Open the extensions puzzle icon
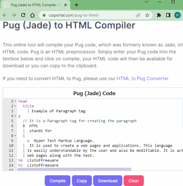The height and width of the screenshot is (186, 183). click(159, 15)
